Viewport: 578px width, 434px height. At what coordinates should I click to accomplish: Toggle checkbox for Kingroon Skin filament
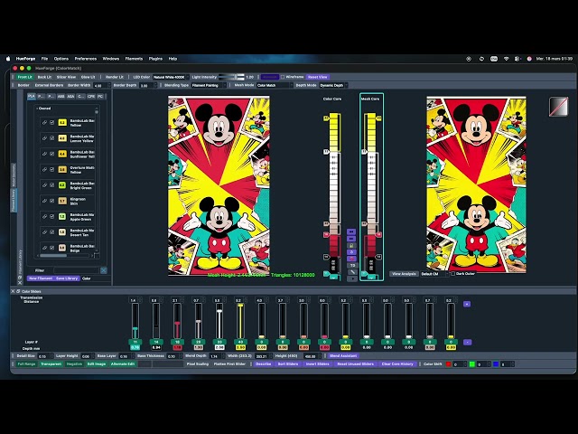tap(52, 201)
